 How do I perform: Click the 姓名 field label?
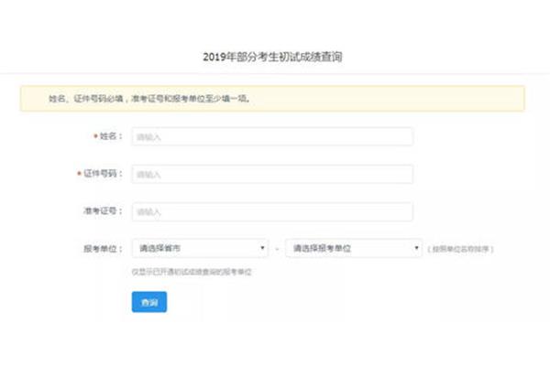point(111,136)
